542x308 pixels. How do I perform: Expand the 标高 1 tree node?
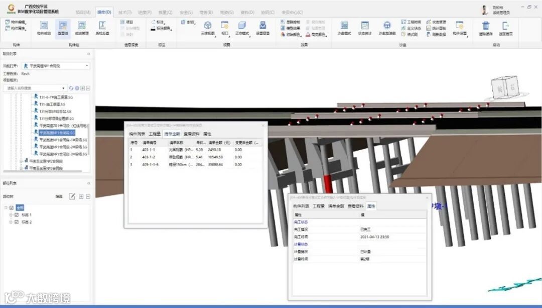tap(11, 215)
